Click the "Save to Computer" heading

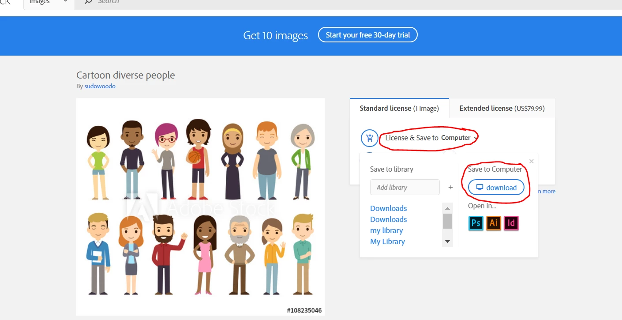(495, 169)
